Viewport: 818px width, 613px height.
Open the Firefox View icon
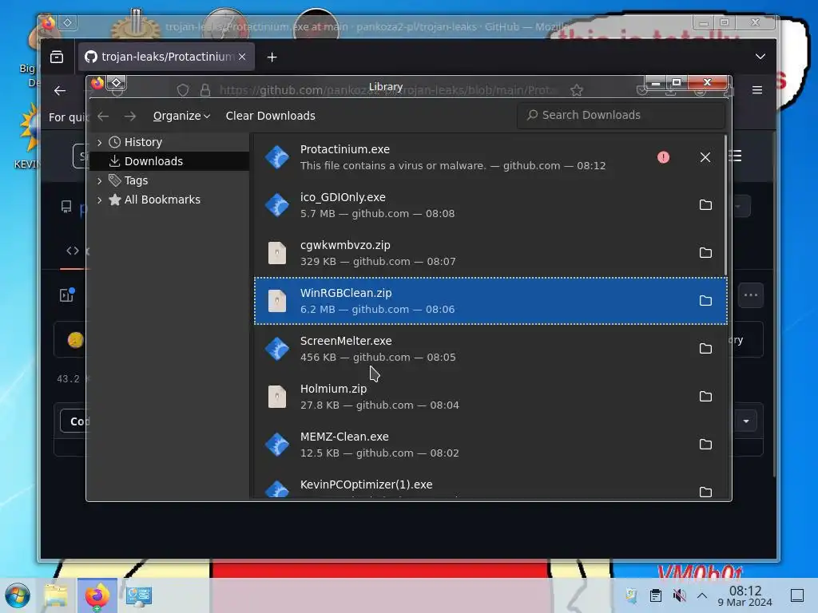(57, 57)
